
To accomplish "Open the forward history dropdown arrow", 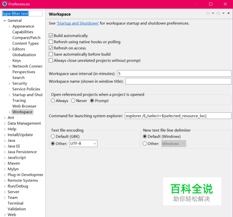I will pyautogui.click(x=223, y=13).
